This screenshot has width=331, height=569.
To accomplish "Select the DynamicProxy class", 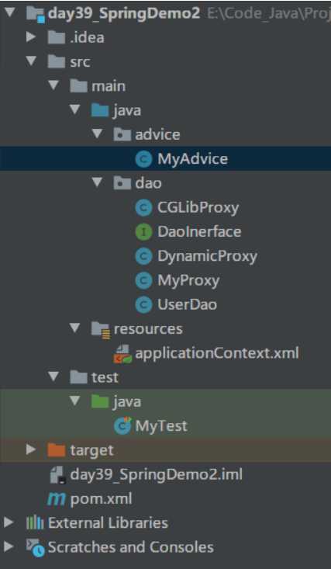I will click(x=196, y=256).
